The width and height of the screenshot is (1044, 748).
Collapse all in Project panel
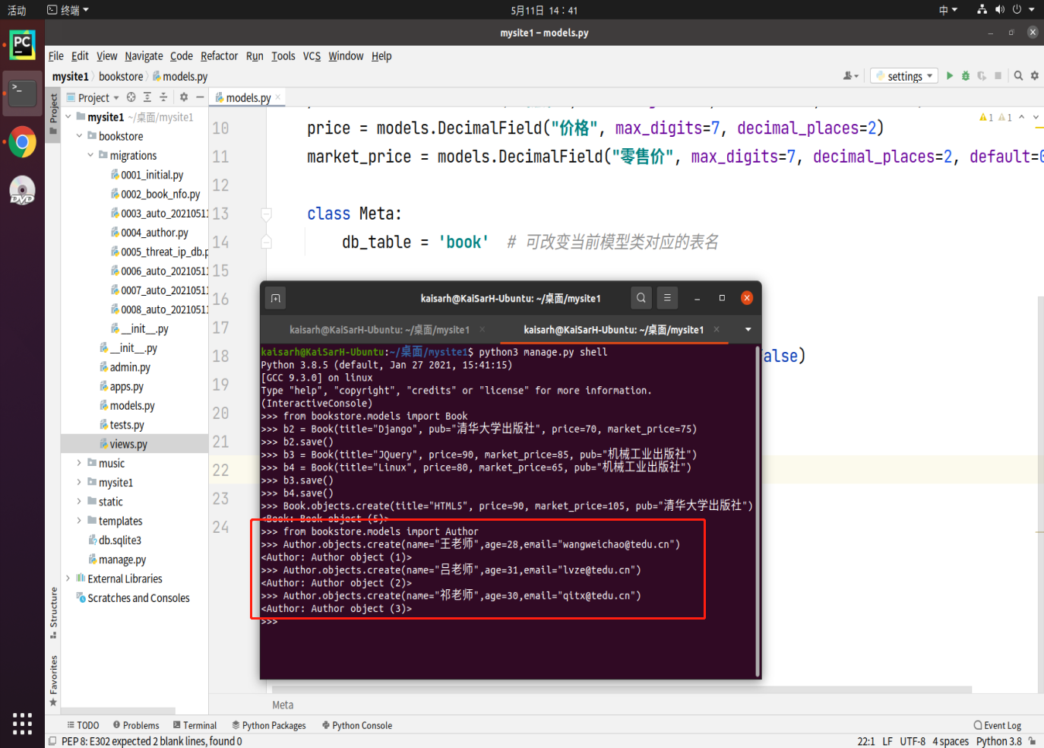coord(163,97)
